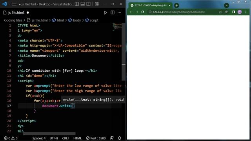This screenshot has height=141, width=251.
Task: Split the editor to the right
Action: coord(113,13)
